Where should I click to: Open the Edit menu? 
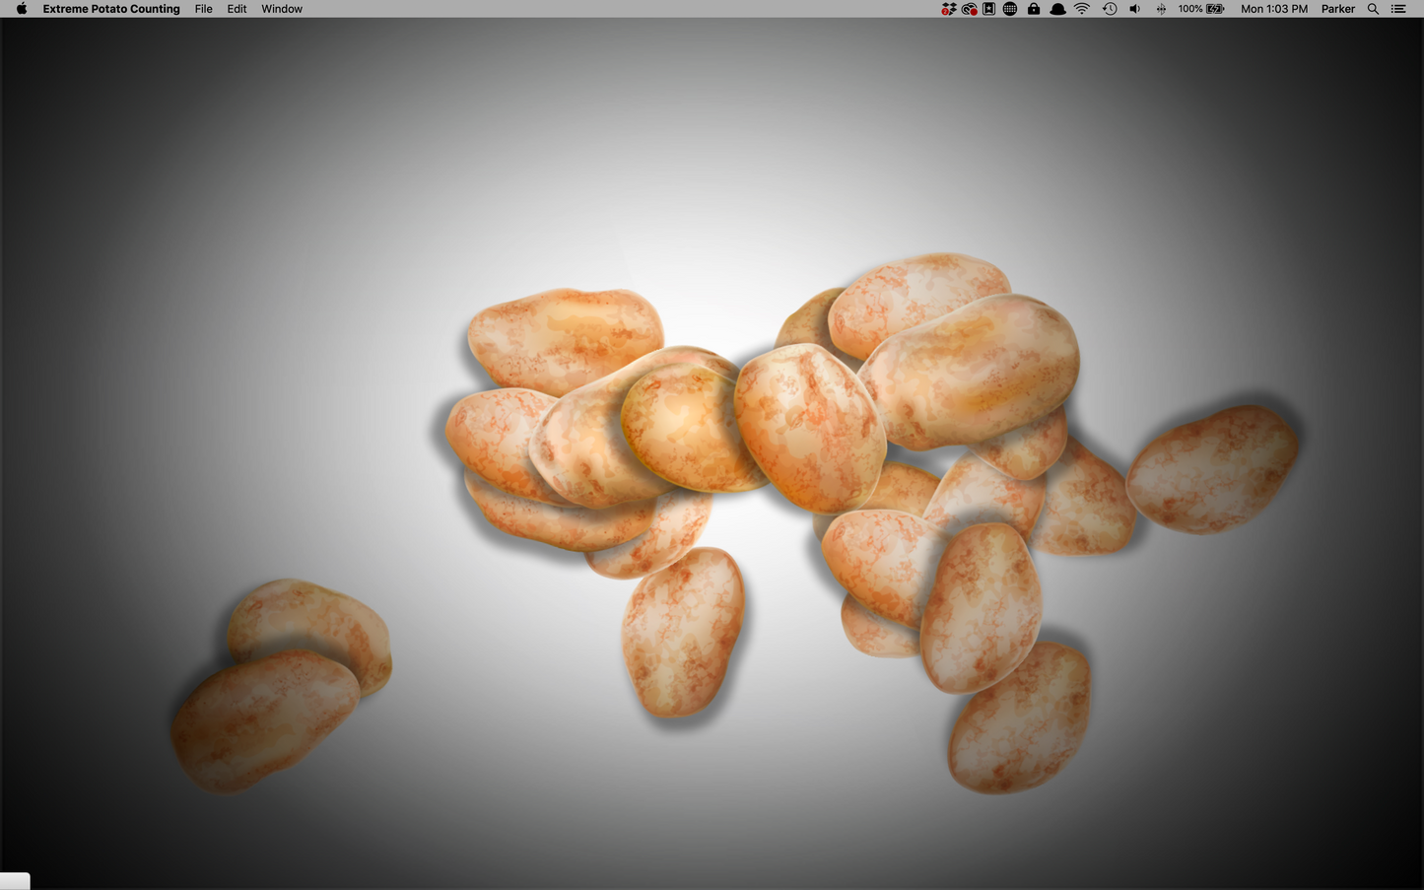(237, 9)
